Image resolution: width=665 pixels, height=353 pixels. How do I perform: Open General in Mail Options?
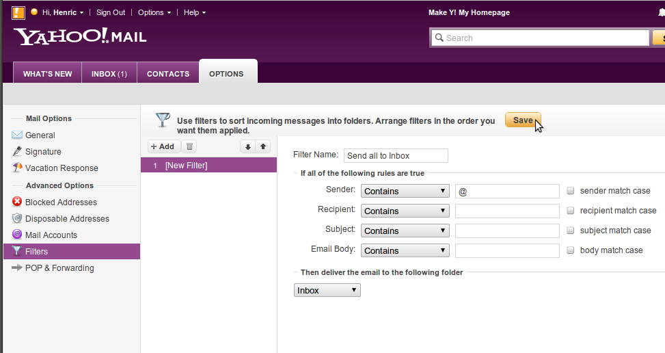click(x=40, y=135)
